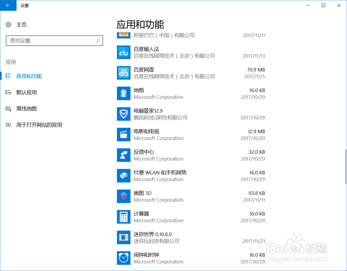Click the 2017/11/21 install date
The height and width of the screenshot is (271, 347).
(254, 241)
